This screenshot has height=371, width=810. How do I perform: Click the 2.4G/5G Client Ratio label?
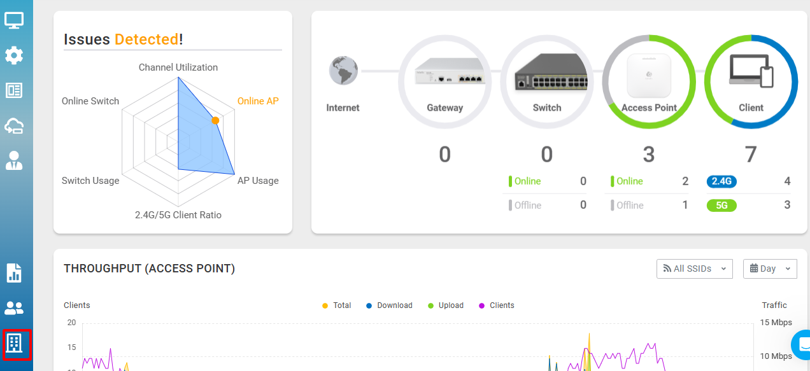178,214
